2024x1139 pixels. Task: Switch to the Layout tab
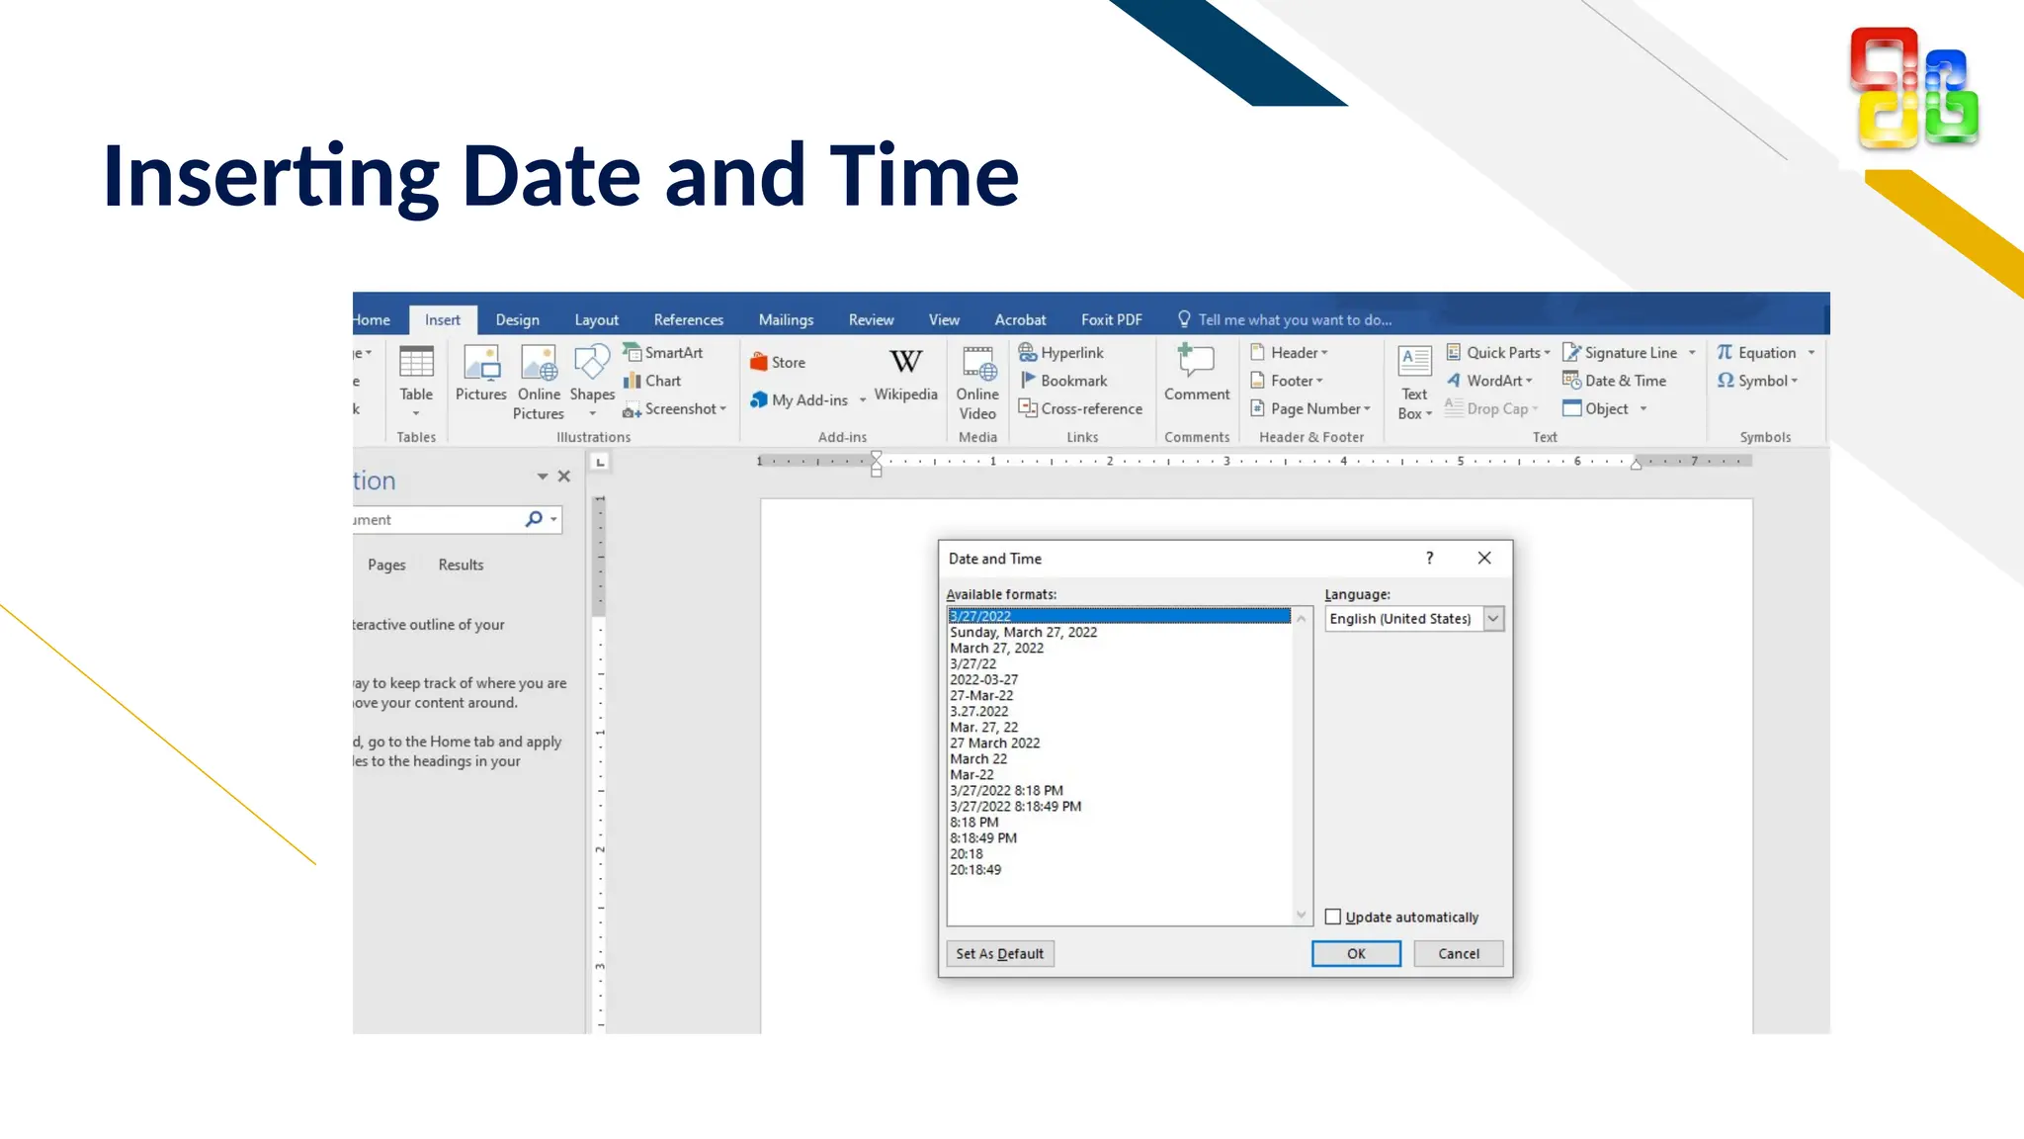(x=596, y=319)
